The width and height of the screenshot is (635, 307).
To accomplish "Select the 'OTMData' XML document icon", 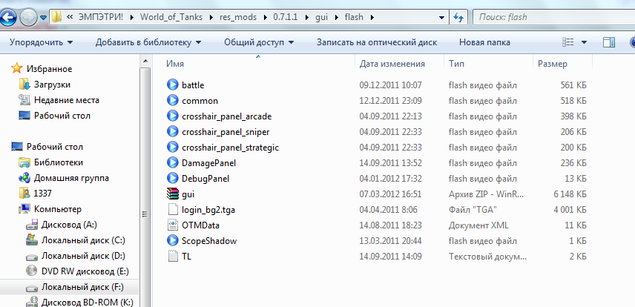I will coord(173,225).
